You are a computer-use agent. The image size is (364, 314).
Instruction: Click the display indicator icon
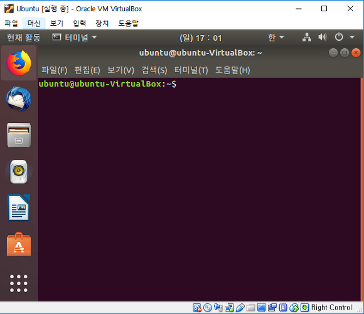pyautogui.click(x=262, y=308)
